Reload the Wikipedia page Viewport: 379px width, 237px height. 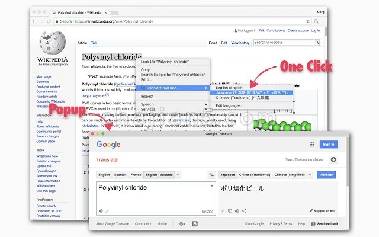click(49, 21)
